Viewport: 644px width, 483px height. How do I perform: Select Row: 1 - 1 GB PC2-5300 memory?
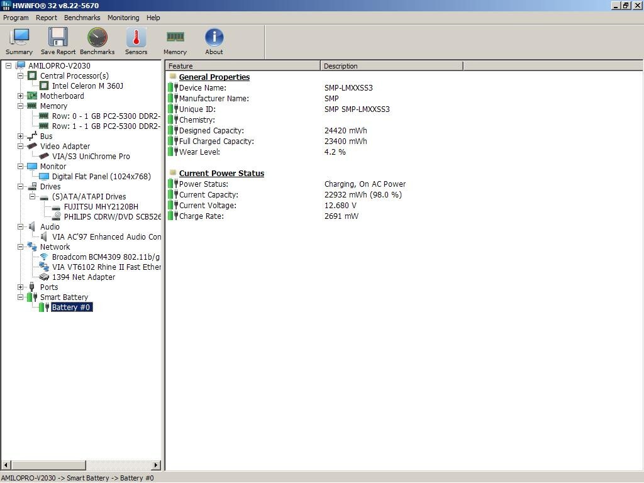[106, 126]
